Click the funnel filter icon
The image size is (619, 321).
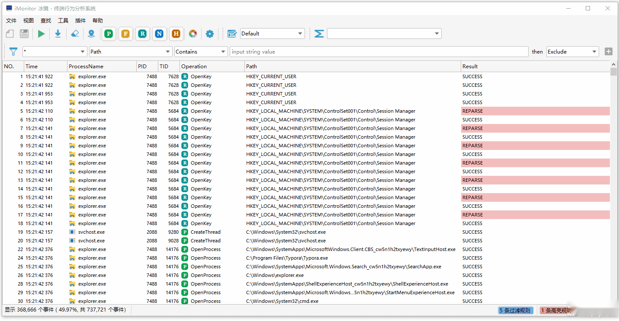coord(13,52)
